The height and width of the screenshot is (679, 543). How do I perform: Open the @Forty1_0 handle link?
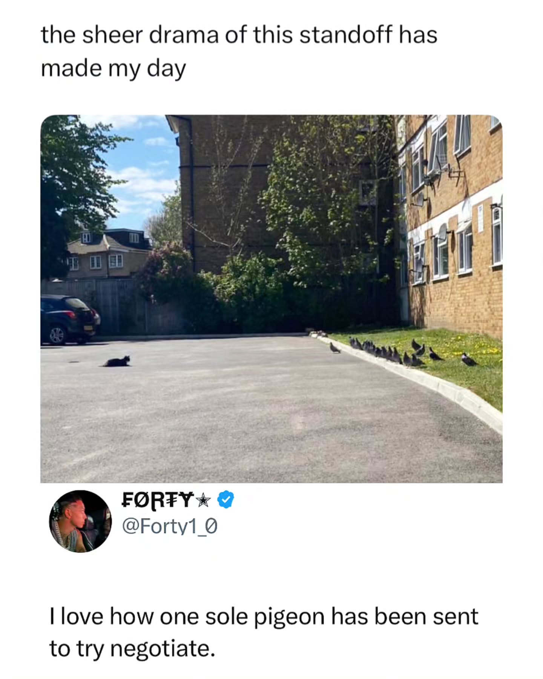[x=169, y=526]
